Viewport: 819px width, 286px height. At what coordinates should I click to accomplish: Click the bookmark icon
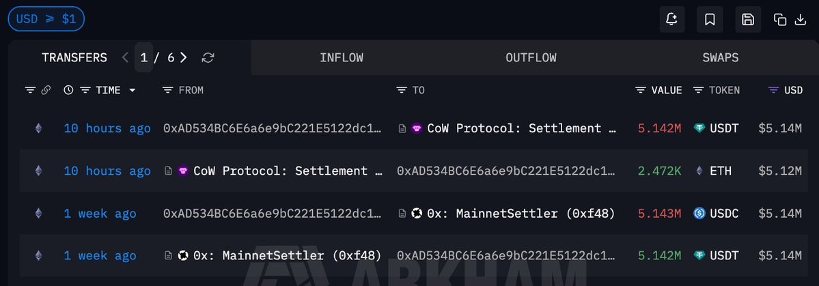[710, 20]
